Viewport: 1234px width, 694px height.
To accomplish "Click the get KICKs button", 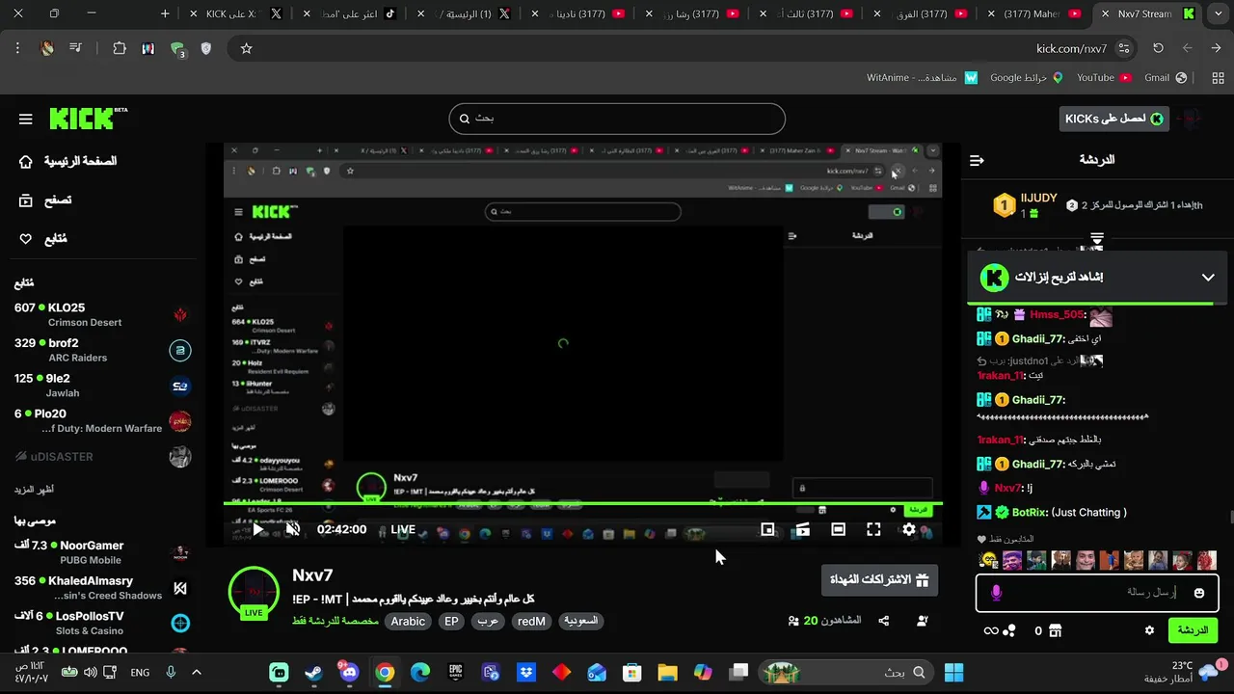I will (x=1114, y=119).
